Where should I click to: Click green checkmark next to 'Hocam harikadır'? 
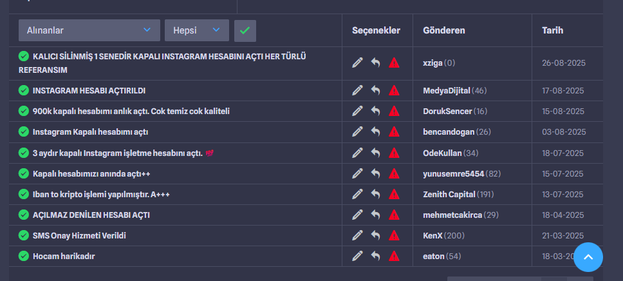[x=24, y=256]
